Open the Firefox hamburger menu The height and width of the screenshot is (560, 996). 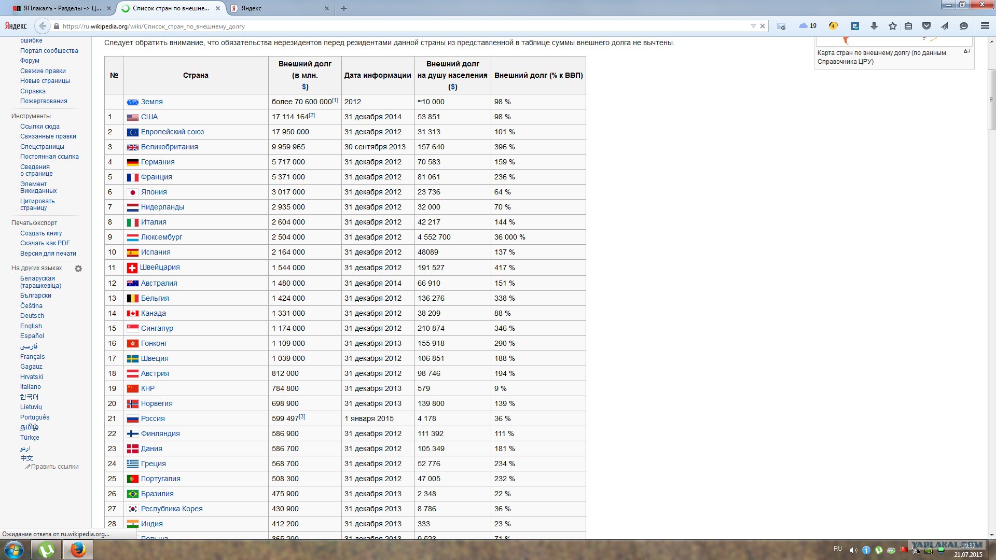(x=985, y=26)
